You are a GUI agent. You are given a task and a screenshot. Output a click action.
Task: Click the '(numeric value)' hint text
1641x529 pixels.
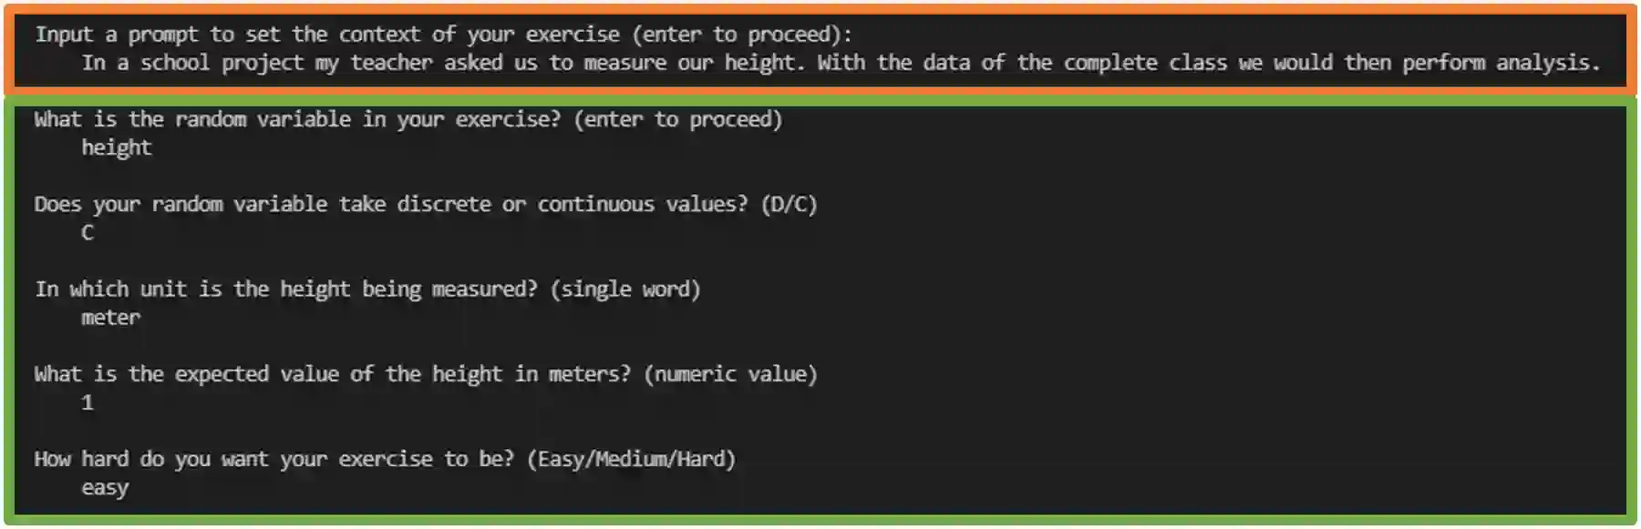point(730,374)
